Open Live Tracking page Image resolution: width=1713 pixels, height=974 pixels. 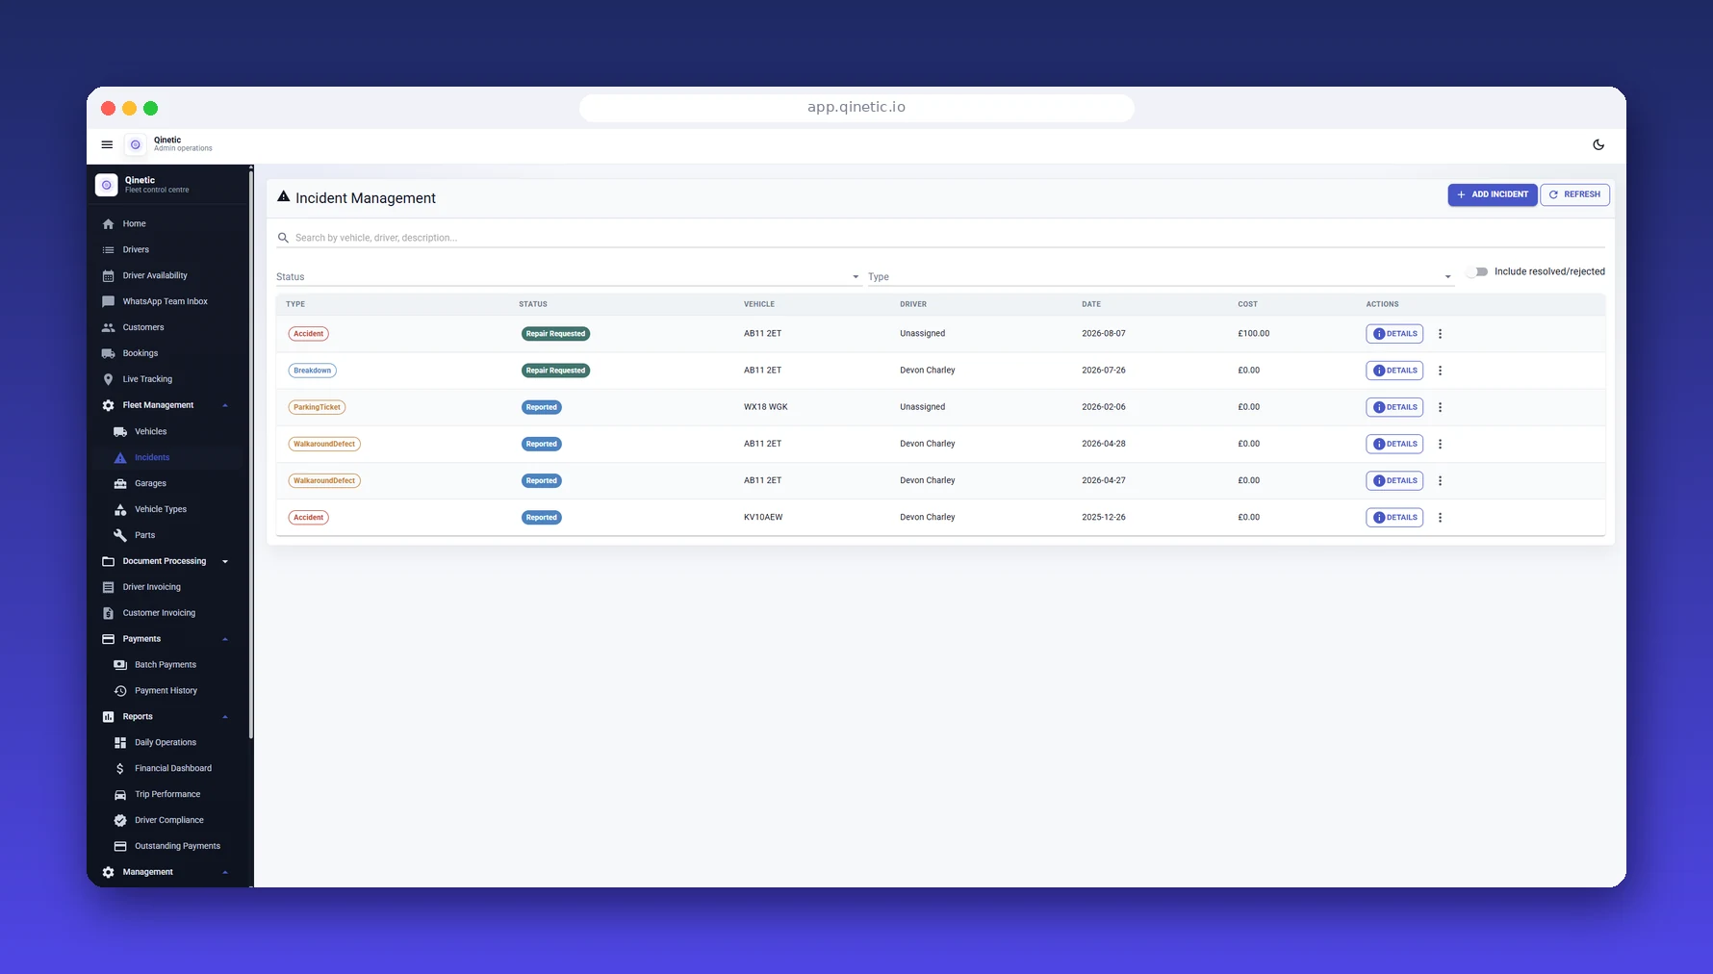point(167,379)
